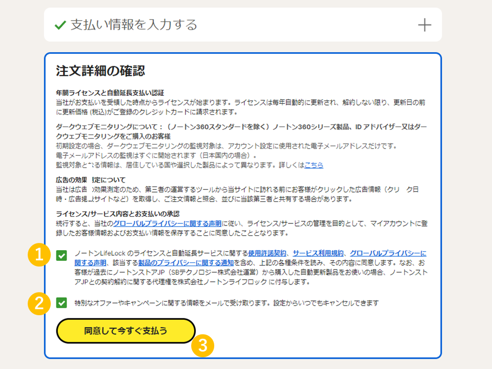Image resolution: width=492 pixels, height=369 pixels.
Task: Click the ダークウェブモニタリングについて subheading
Action: pyautogui.click(x=241, y=132)
